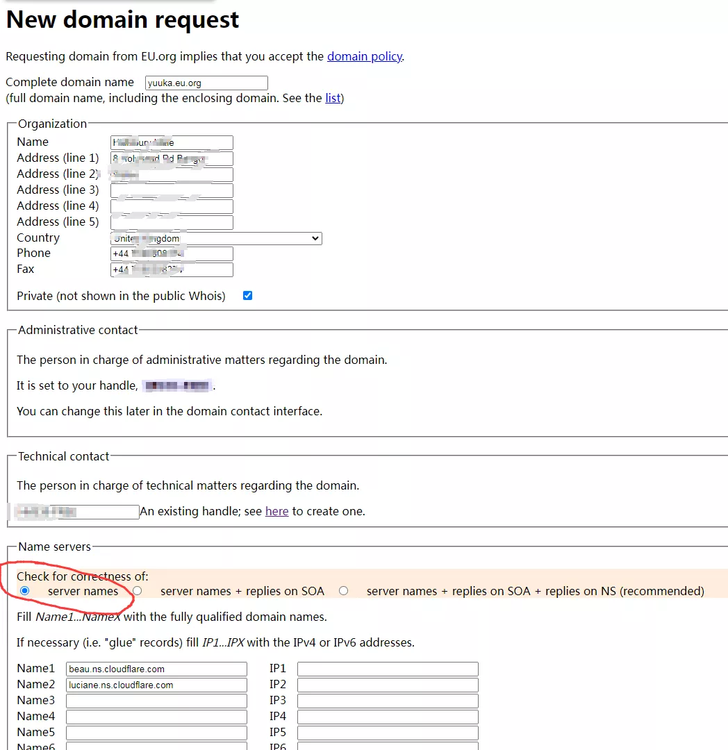Select the Address (line 4) field
The height and width of the screenshot is (750, 728).
click(x=172, y=206)
